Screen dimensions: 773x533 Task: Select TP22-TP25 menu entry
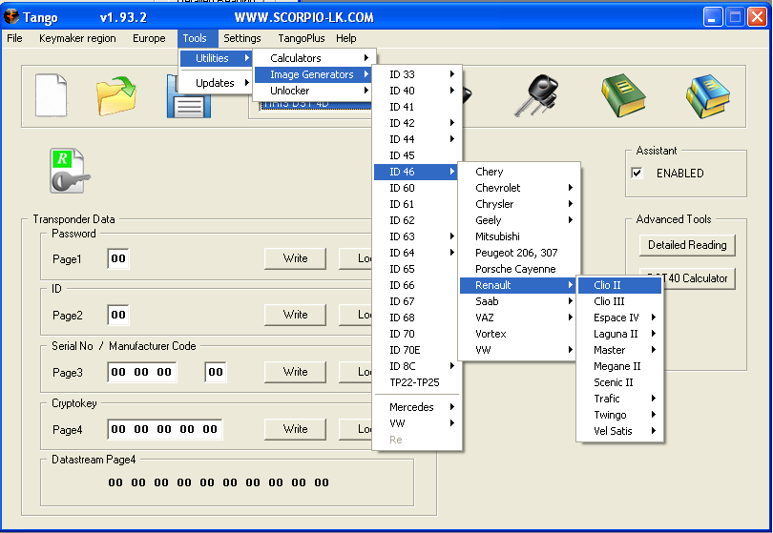(x=418, y=382)
